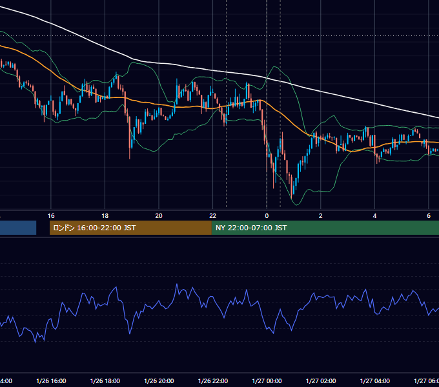Click the hour label 16 on the axis
The width and height of the screenshot is (439, 387).
point(51,215)
